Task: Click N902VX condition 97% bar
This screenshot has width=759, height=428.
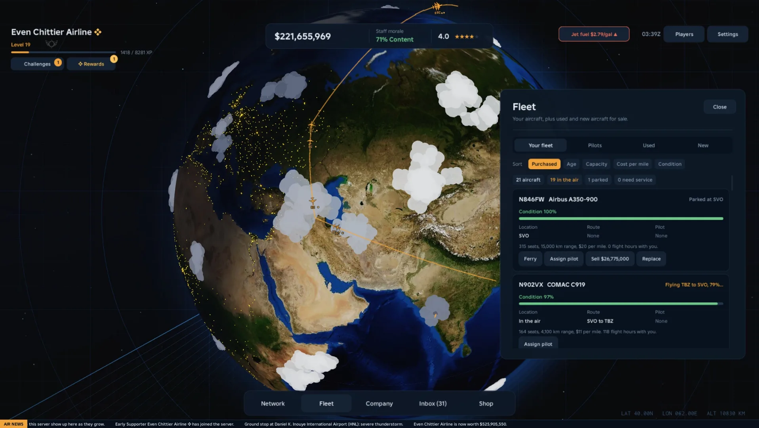Action: 621,304
